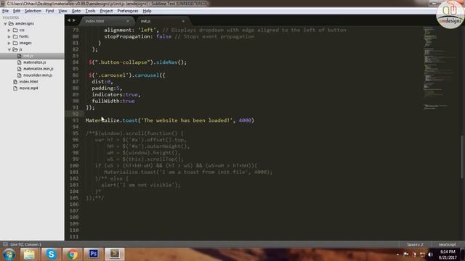The image size is (465, 261).
Task: Open the Find menu
Action: click(x=49, y=11)
